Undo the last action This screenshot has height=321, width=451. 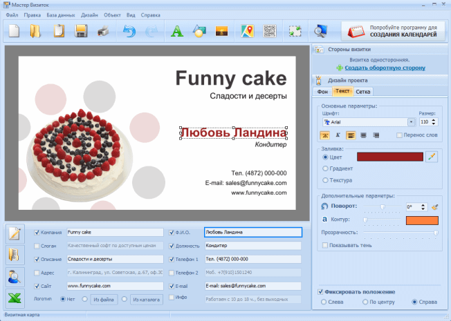coord(129,31)
